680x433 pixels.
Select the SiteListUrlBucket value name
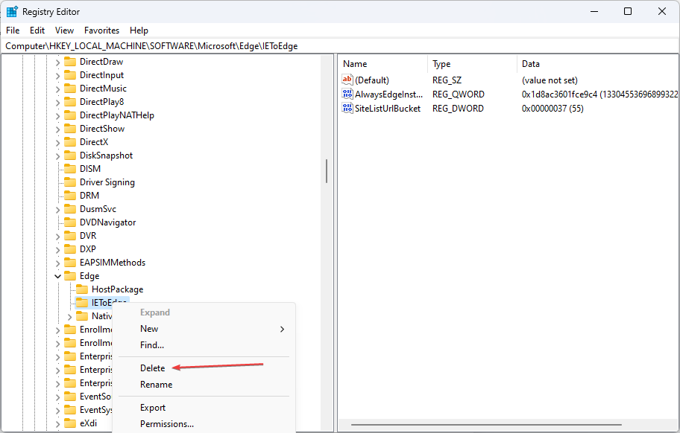[388, 109]
